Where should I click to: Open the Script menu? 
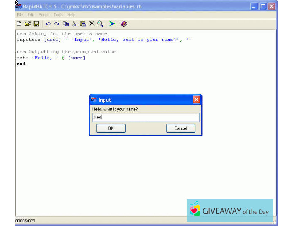point(44,15)
